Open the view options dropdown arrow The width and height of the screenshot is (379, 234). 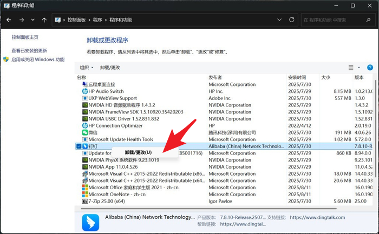click(359, 68)
